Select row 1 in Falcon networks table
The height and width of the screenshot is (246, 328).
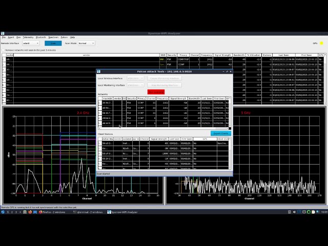[163, 102]
